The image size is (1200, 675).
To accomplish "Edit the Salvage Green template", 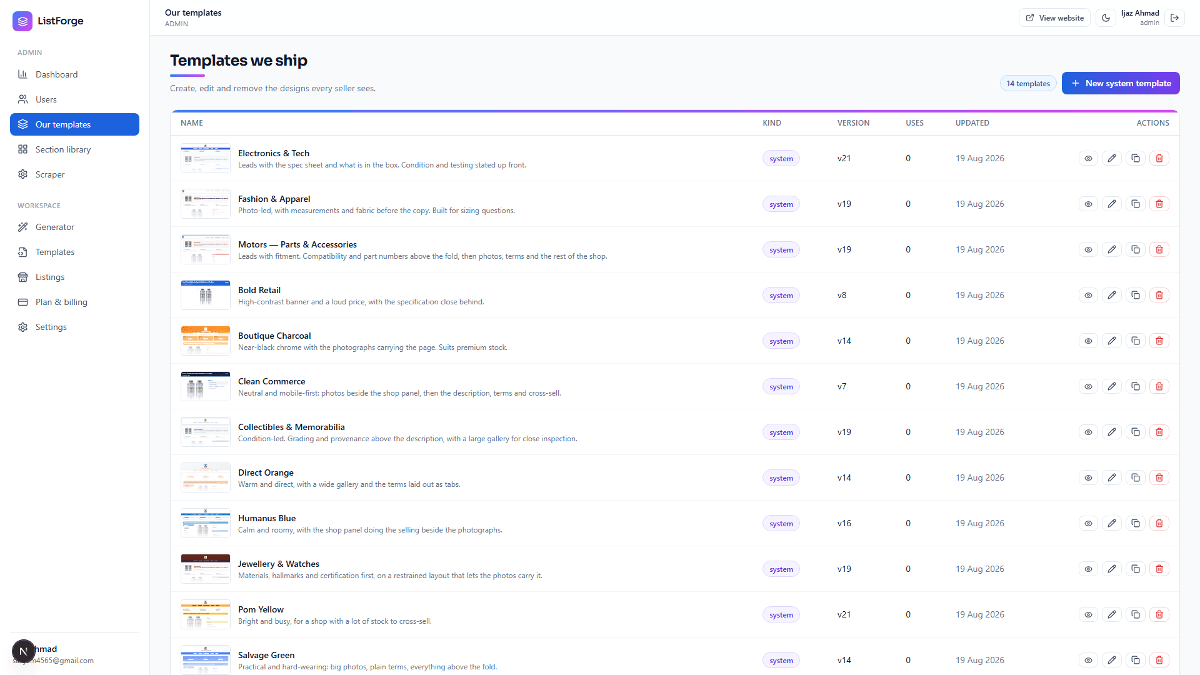I will click(1112, 660).
